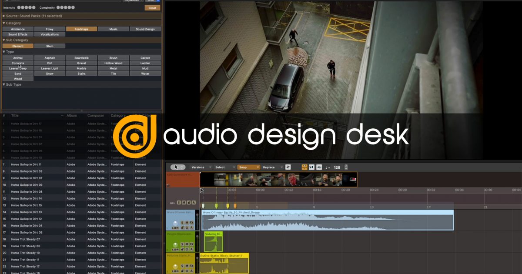Image resolution: width=522 pixels, height=274 pixels.
Task: Click the highlighted orange icon in the timeline toolbar
Action: coord(304,167)
